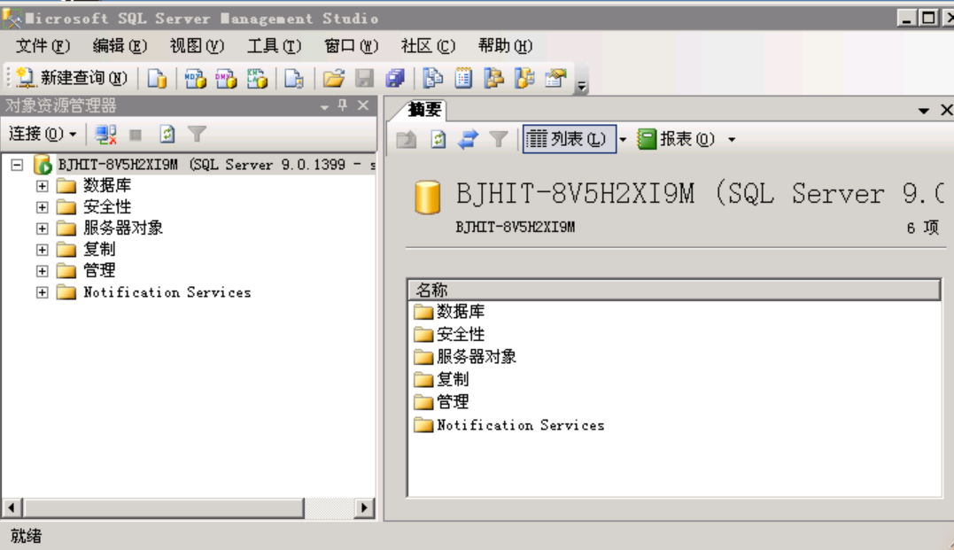Open a Database Engine query

pyautogui.click(x=157, y=79)
